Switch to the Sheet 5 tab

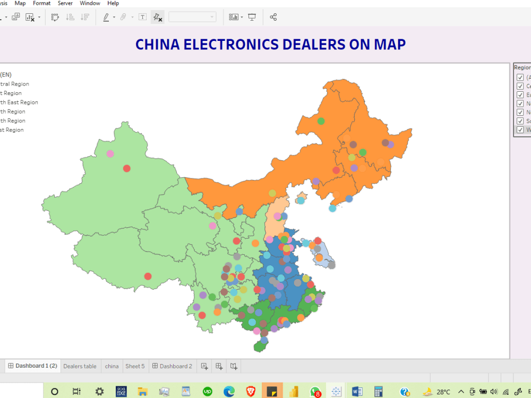[x=135, y=366]
